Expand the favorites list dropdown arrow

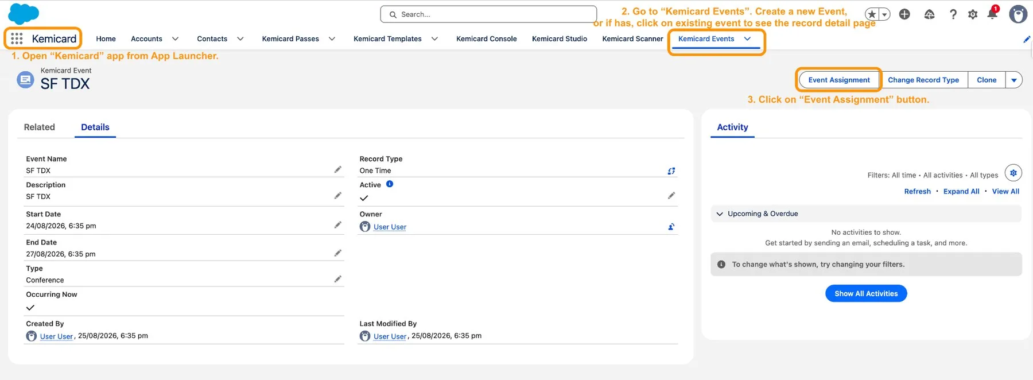click(x=884, y=14)
